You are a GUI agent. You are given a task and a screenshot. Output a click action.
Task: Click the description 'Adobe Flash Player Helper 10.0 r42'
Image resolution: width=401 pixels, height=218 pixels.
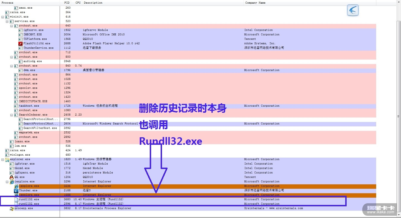[111, 43]
